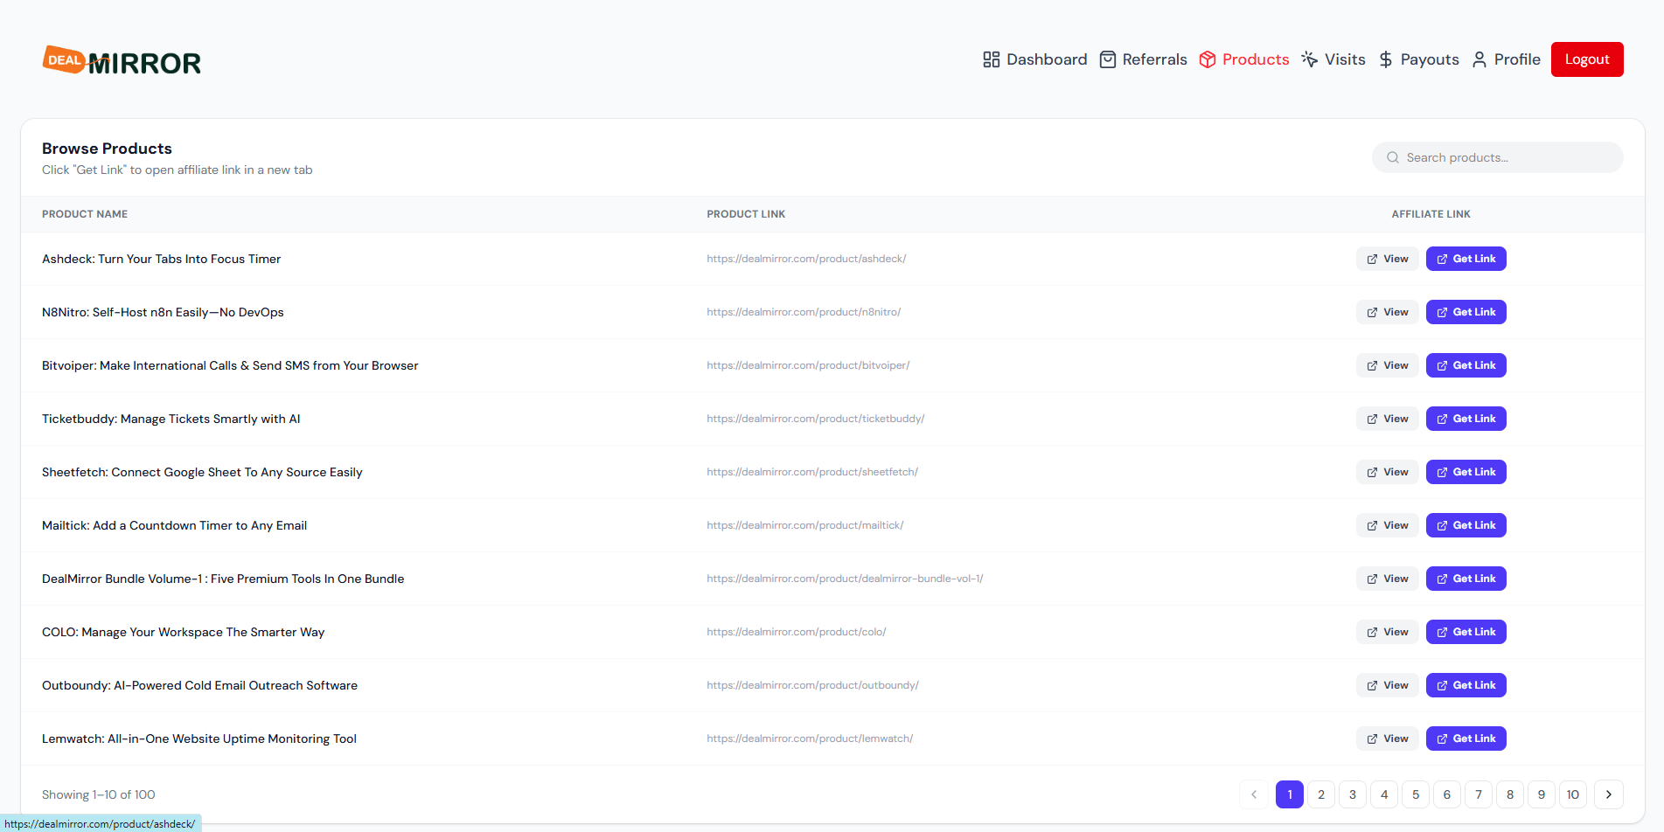The height and width of the screenshot is (832, 1664).
Task: Click the DealMirror logo
Action: (x=122, y=60)
